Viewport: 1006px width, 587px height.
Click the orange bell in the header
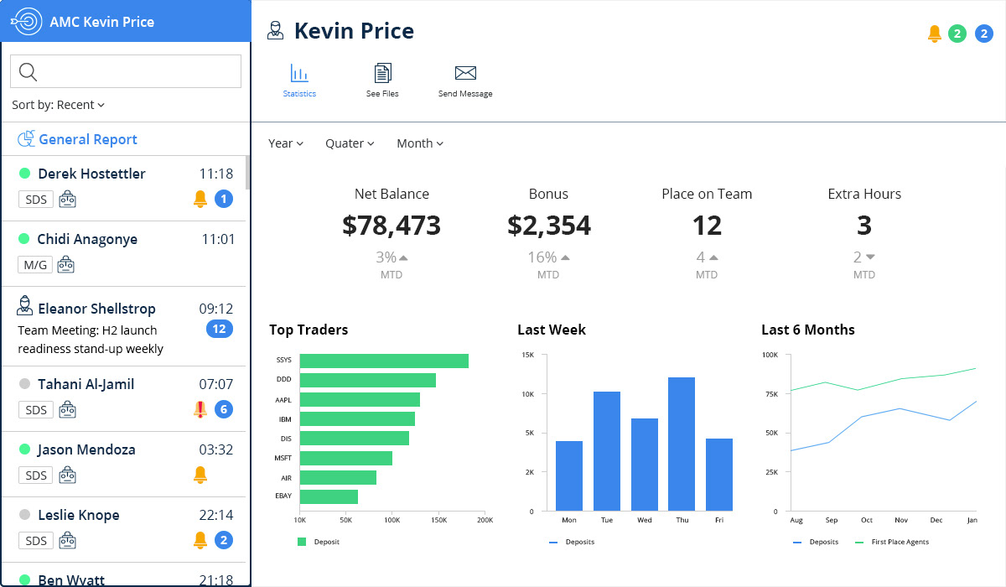(x=935, y=34)
